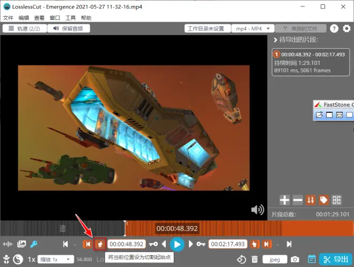Viewport: 354px width, 267px height.
Task: Open the zoom 1x dropdown
Action: pyautogui.click(x=56, y=259)
